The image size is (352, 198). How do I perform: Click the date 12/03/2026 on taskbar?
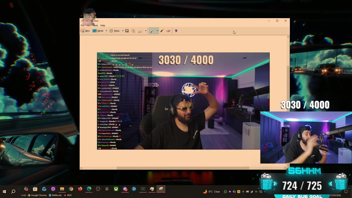336,195
